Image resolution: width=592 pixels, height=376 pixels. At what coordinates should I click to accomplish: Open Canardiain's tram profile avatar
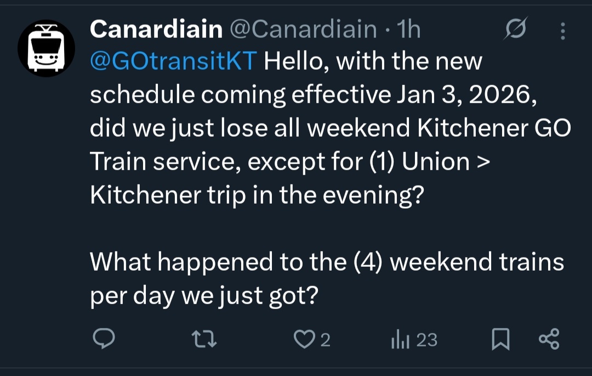click(46, 48)
